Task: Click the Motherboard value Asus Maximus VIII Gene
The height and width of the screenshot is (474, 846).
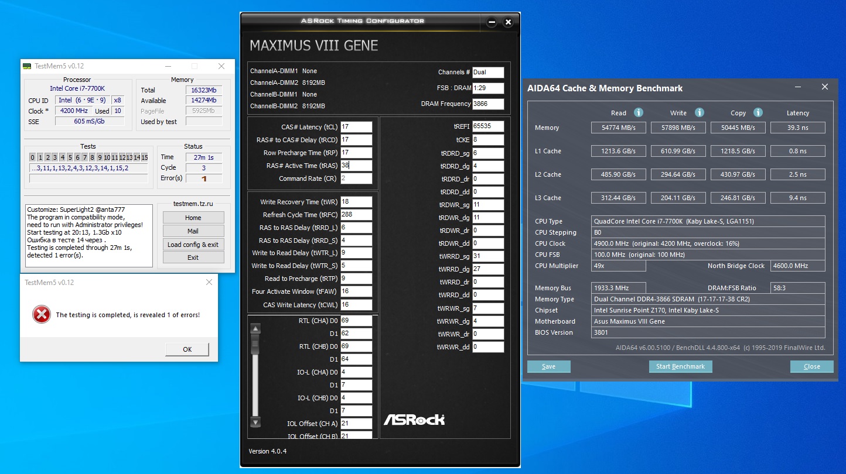Action: (x=708, y=321)
